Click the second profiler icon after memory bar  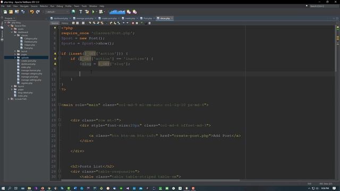click(x=134, y=12)
